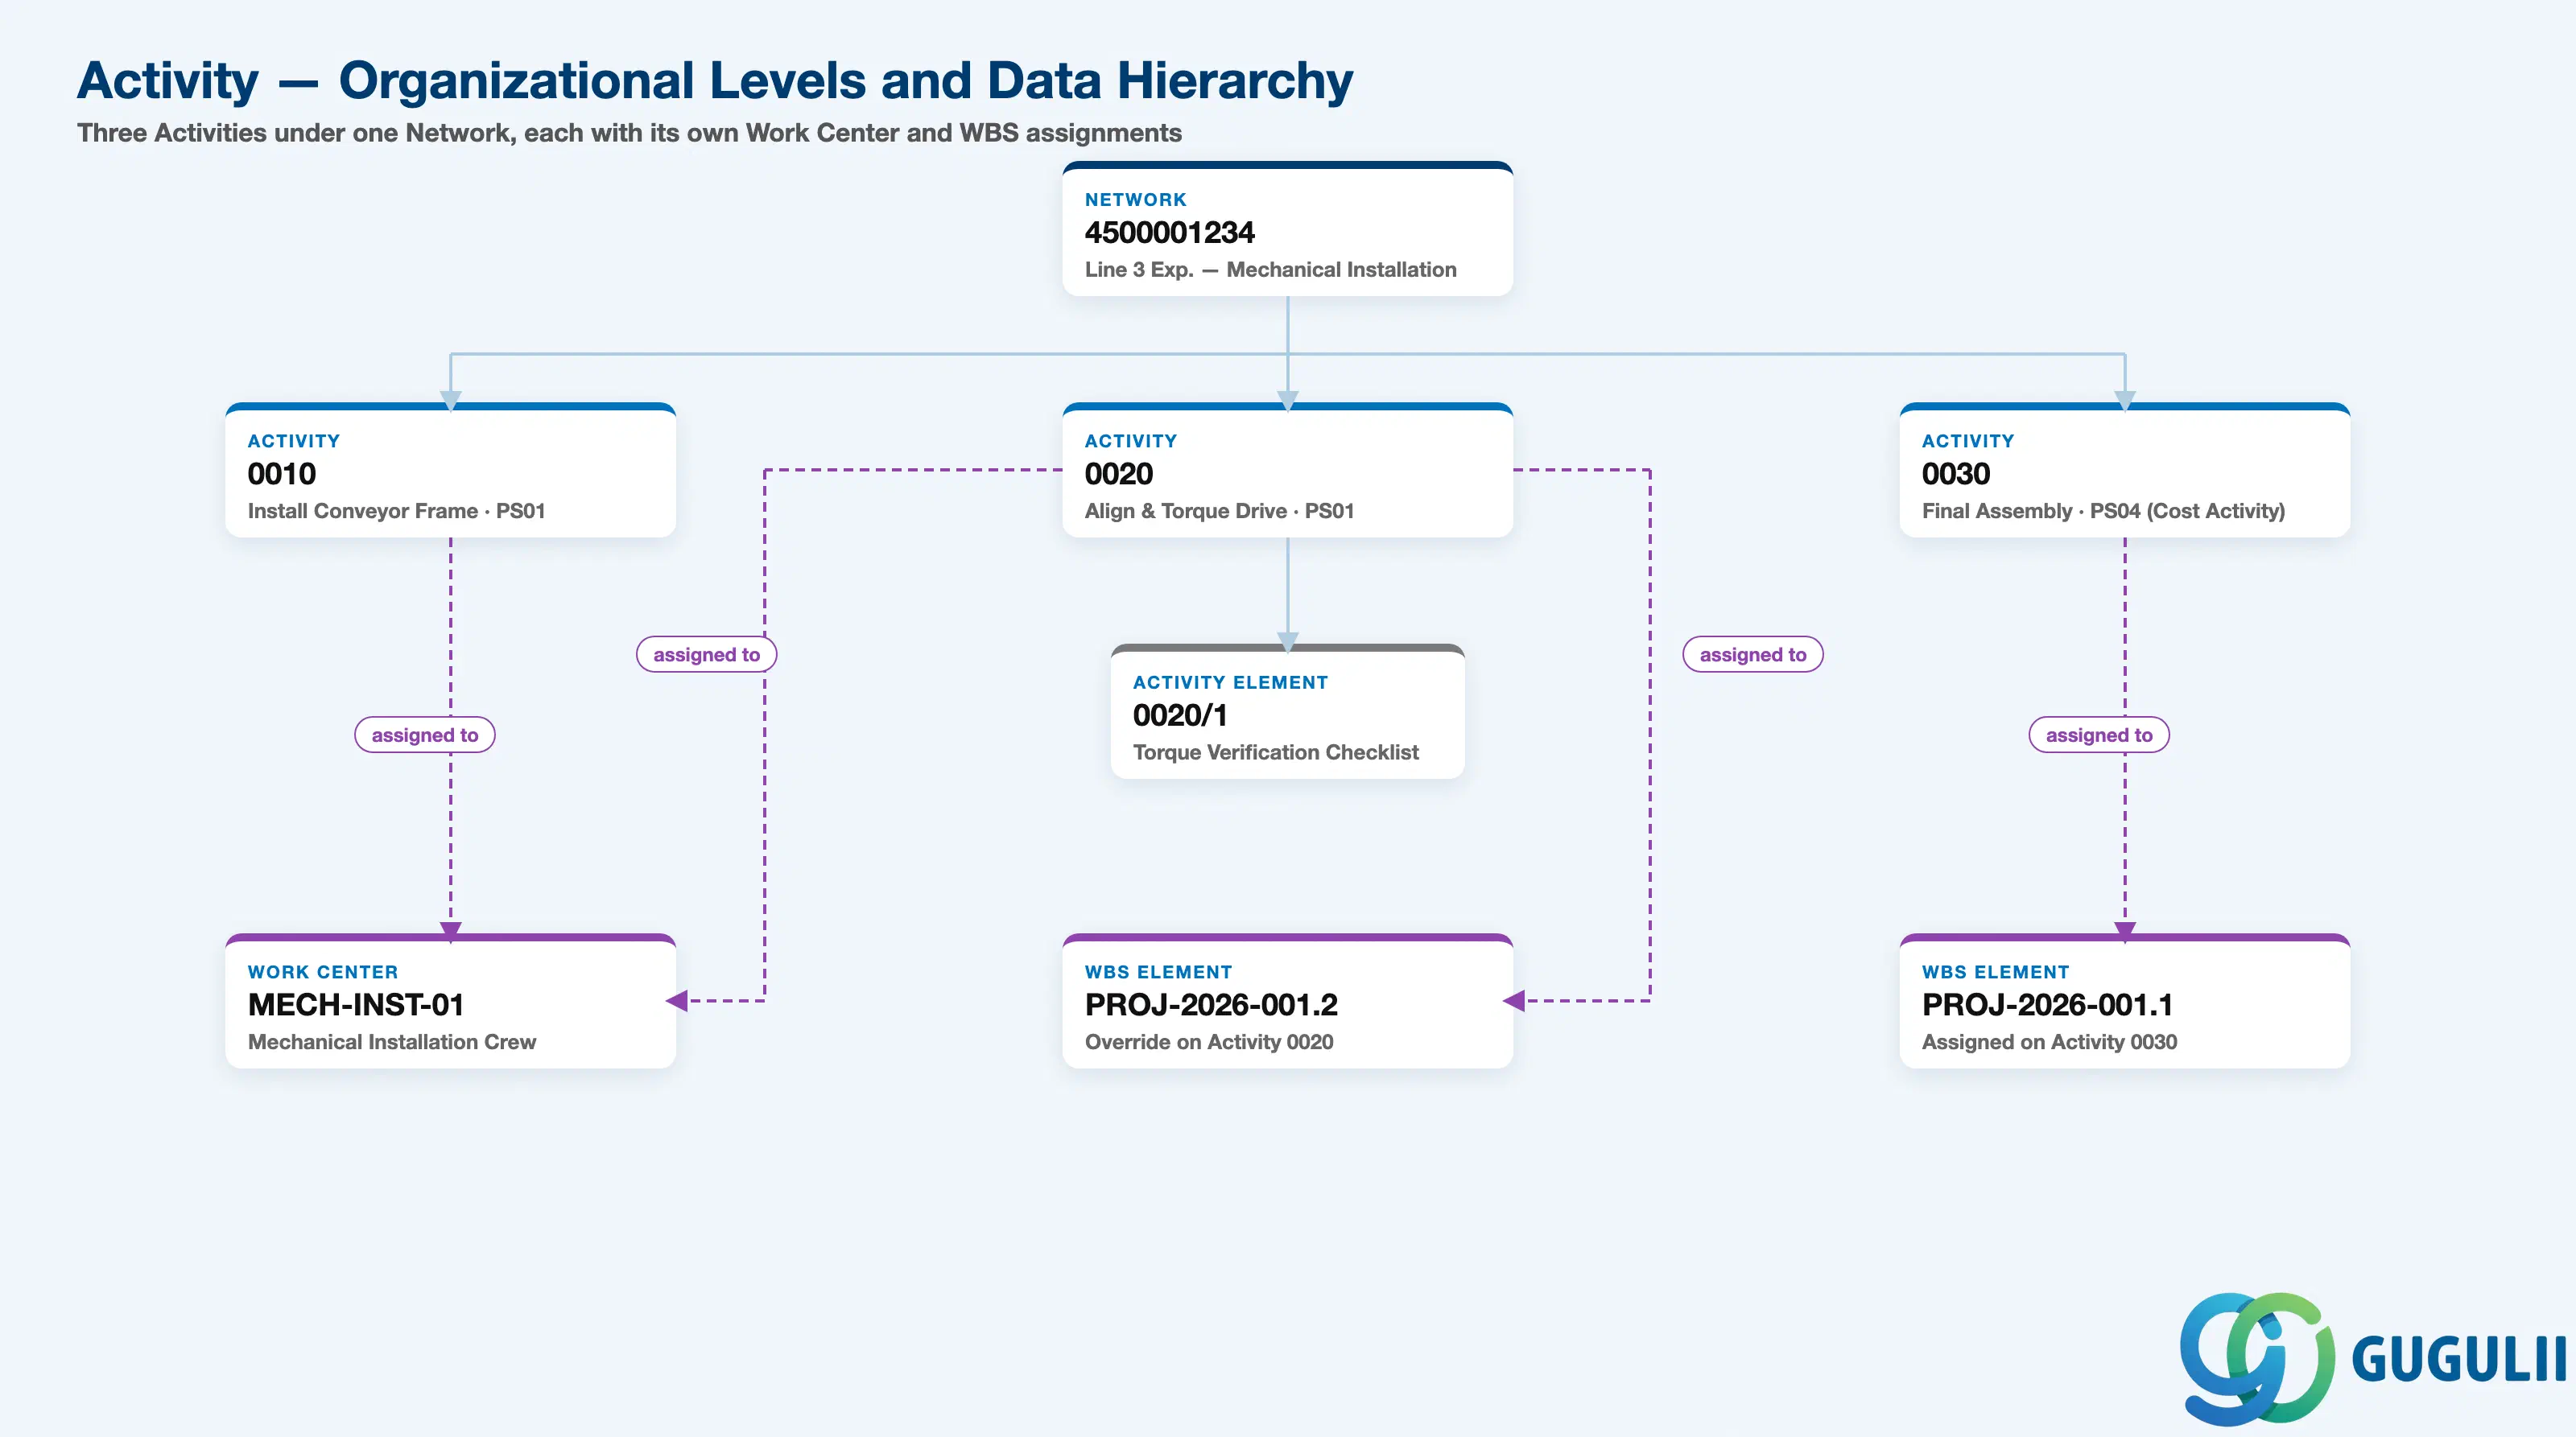Image resolution: width=2576 pixels, height=1437 pixels.
Task: Open the Work Center MECH-INST-01 card
Action: tap(450, 1001)
